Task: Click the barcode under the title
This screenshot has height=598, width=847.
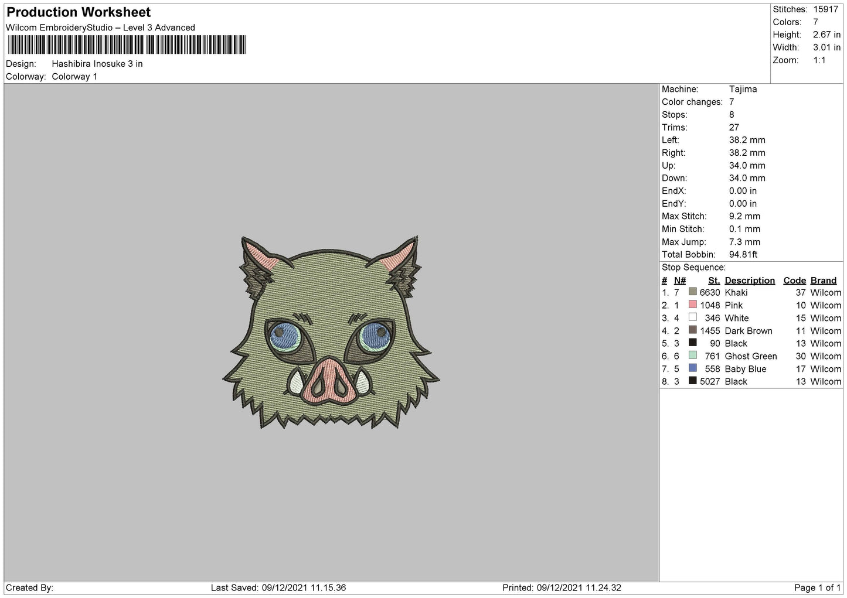Action: [127, 45]
